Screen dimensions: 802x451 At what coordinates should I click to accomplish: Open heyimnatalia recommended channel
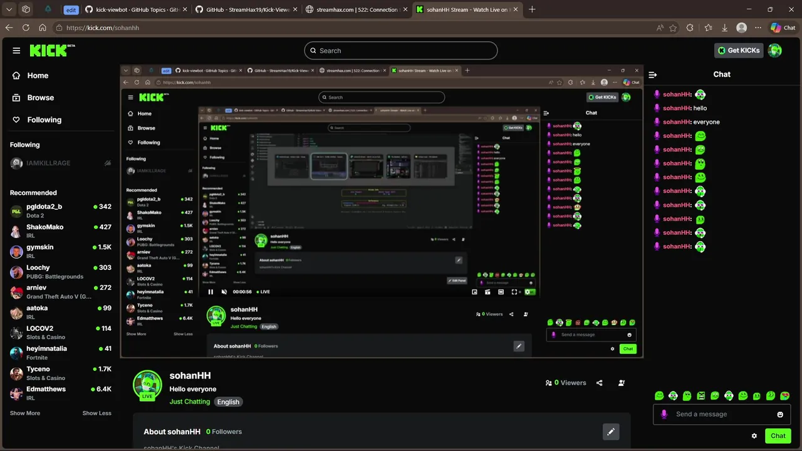point(60,353)
